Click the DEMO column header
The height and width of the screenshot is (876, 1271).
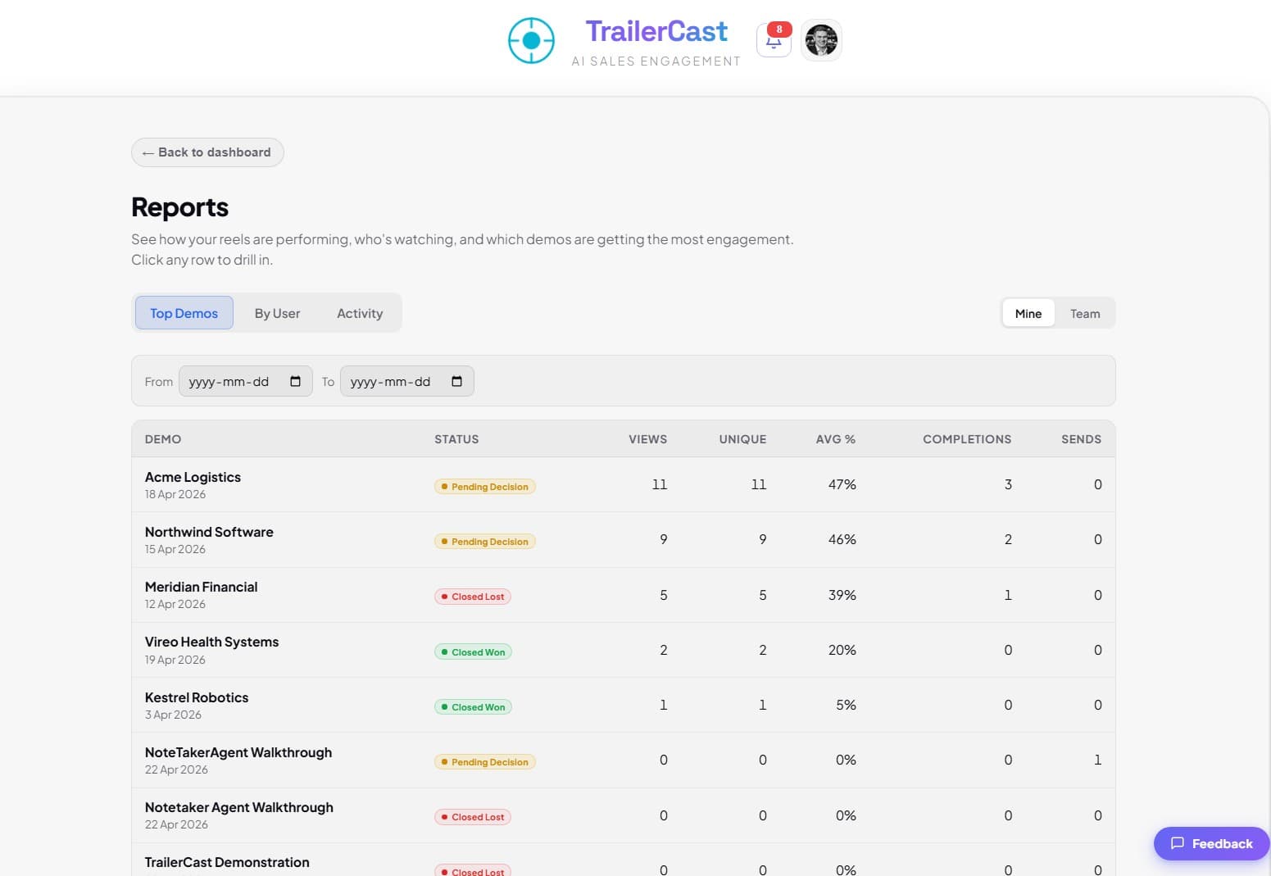pyautogui.click(x=163, y=439)
